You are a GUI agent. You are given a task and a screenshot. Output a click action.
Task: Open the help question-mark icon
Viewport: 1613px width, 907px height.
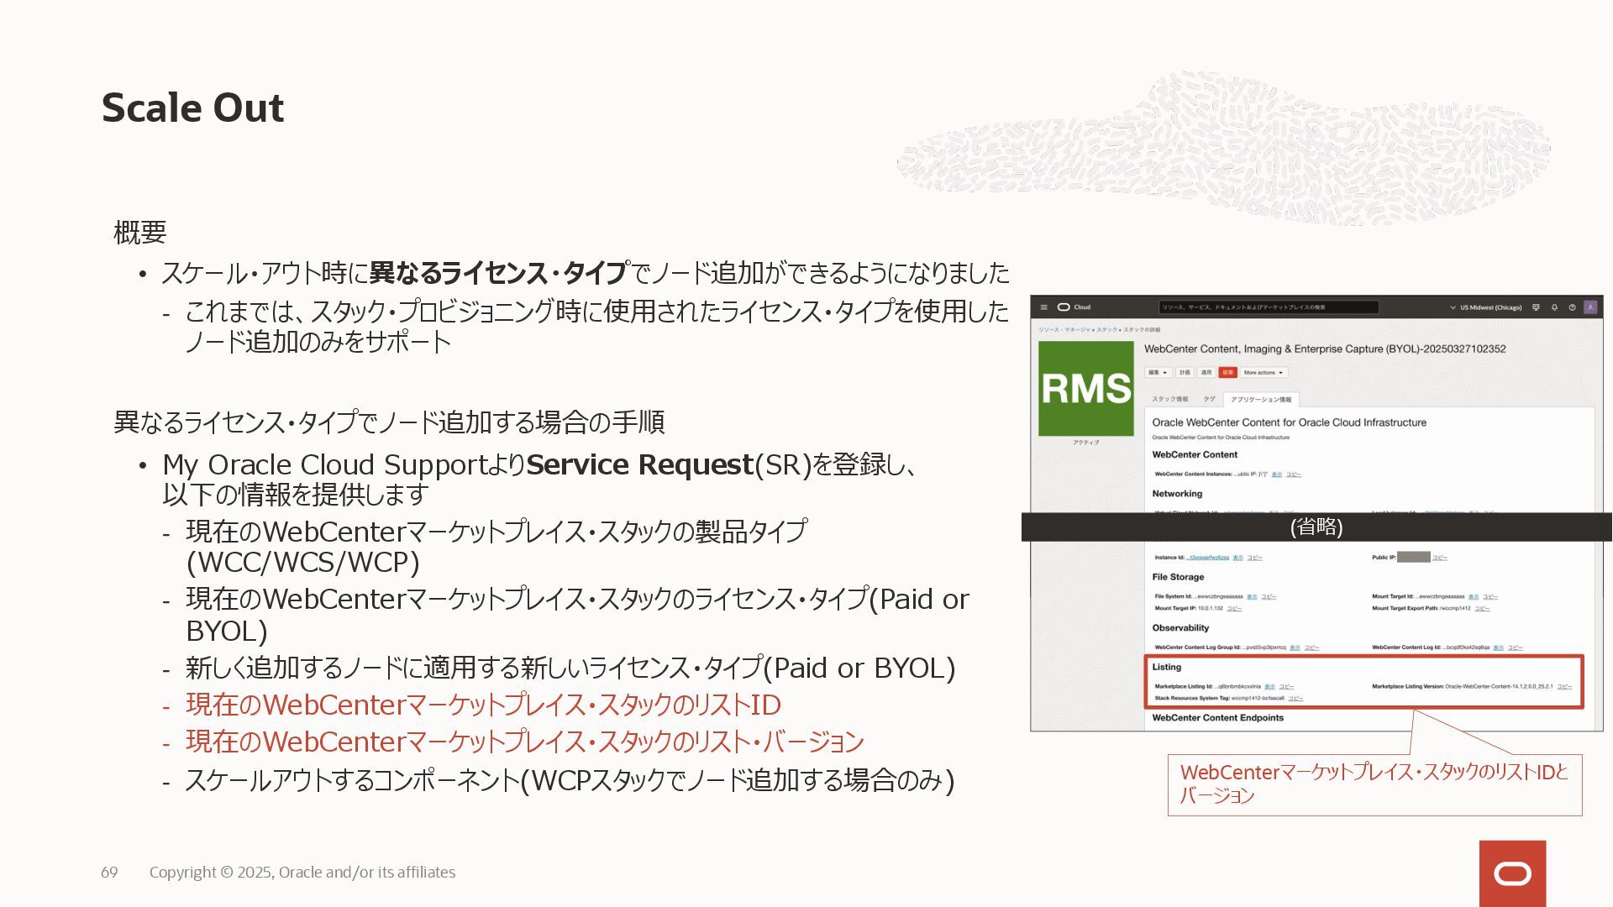click(1572, 307)
